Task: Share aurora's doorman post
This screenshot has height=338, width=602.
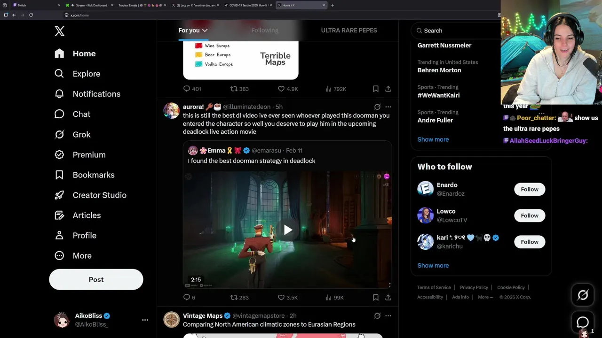Action: coord(388,297)
